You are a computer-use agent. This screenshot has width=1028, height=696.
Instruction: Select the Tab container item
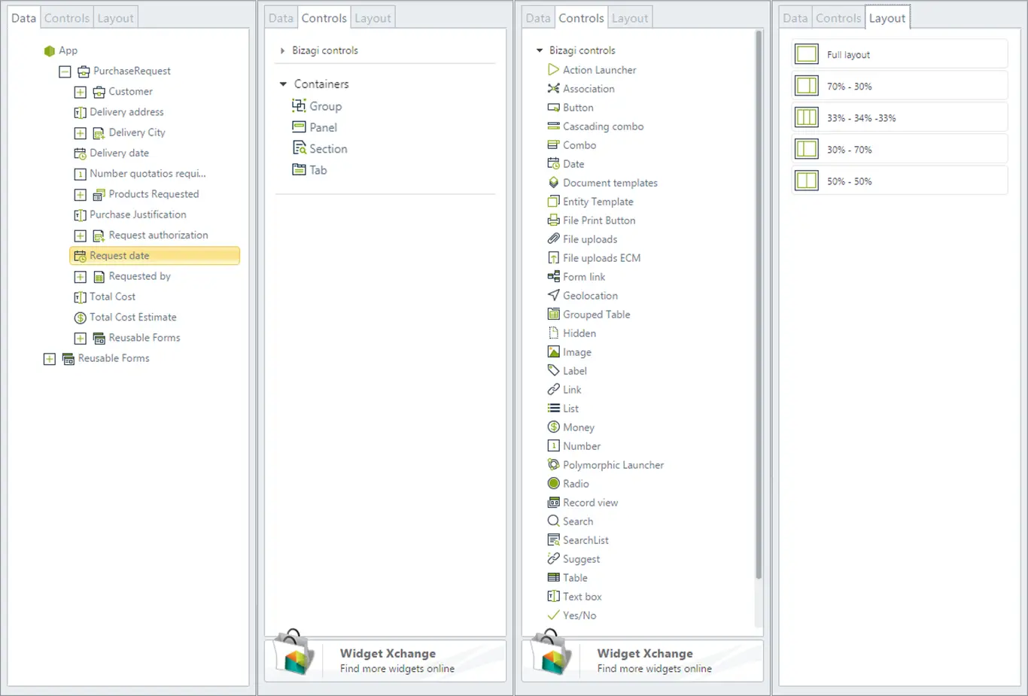coord(309,170)
